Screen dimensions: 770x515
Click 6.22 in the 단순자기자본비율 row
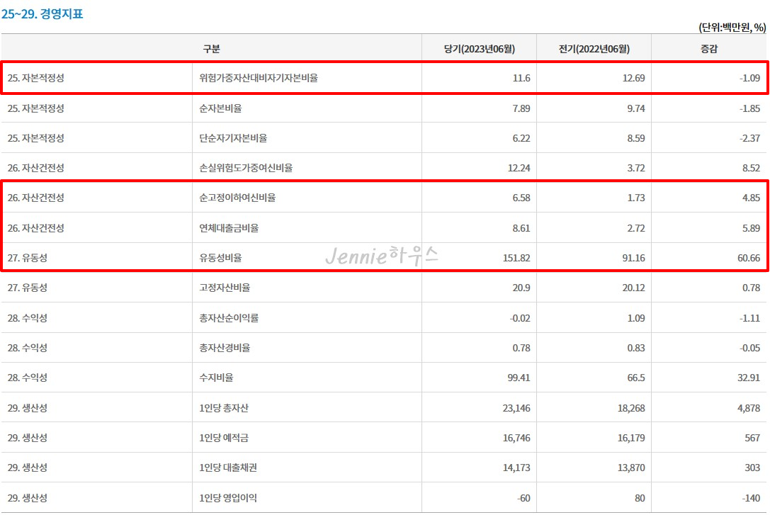[521, 138]
